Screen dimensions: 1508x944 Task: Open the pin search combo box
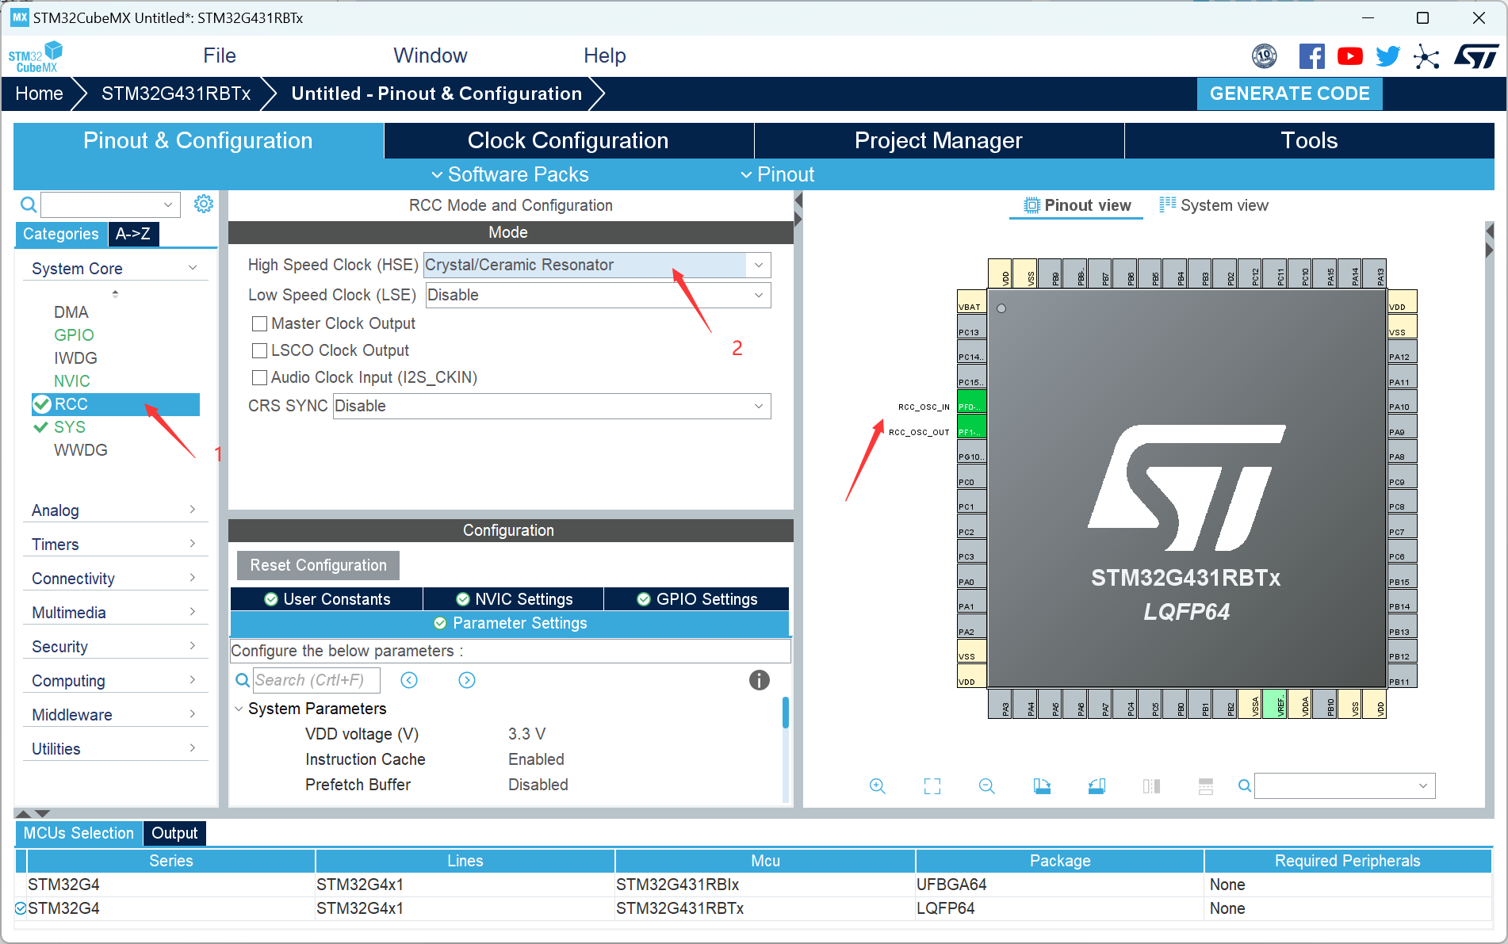point(1345,785)
